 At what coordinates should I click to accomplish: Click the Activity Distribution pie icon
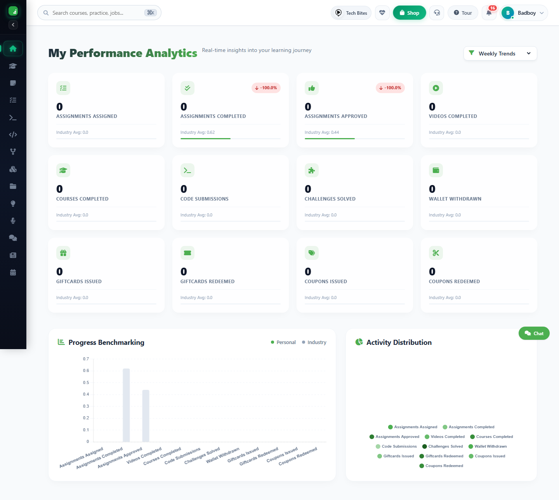359,342
